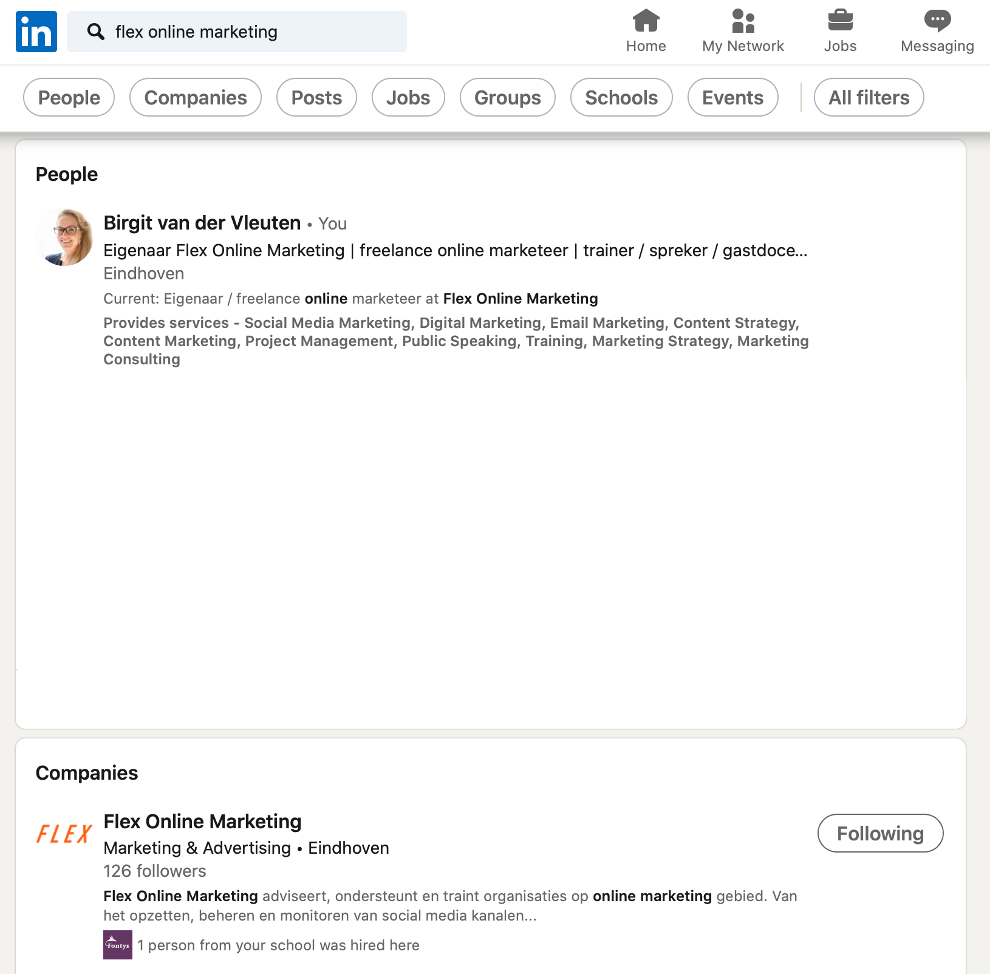The width and height of the screenshot is (990, 974).
Task: Filter results by People
Action: tap(69, 97)
